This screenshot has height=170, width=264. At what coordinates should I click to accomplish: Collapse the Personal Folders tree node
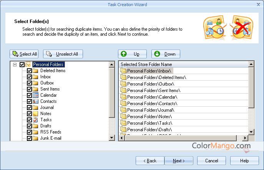(x=15, y=64)
